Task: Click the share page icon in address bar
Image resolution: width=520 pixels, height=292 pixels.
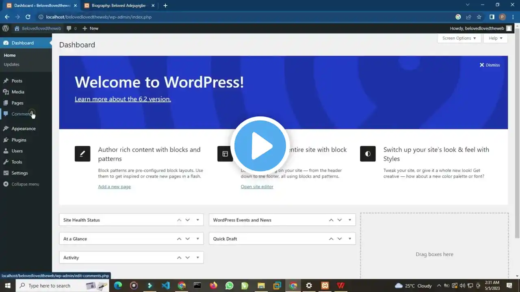Action: [x=468, y=17]
